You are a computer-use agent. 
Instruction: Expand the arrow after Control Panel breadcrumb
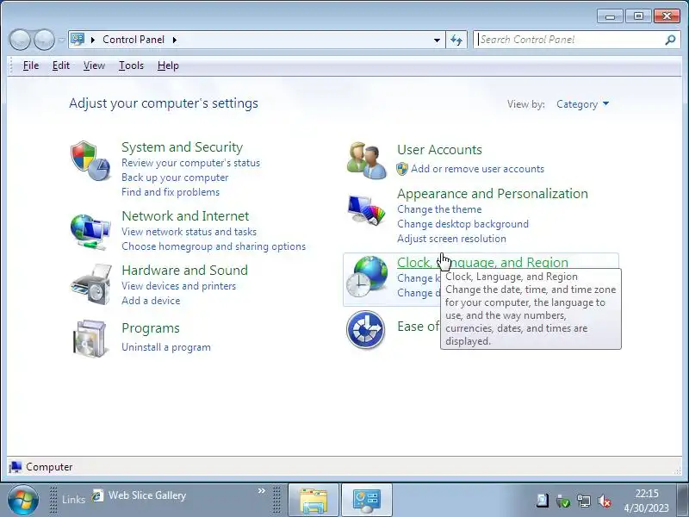175,40
